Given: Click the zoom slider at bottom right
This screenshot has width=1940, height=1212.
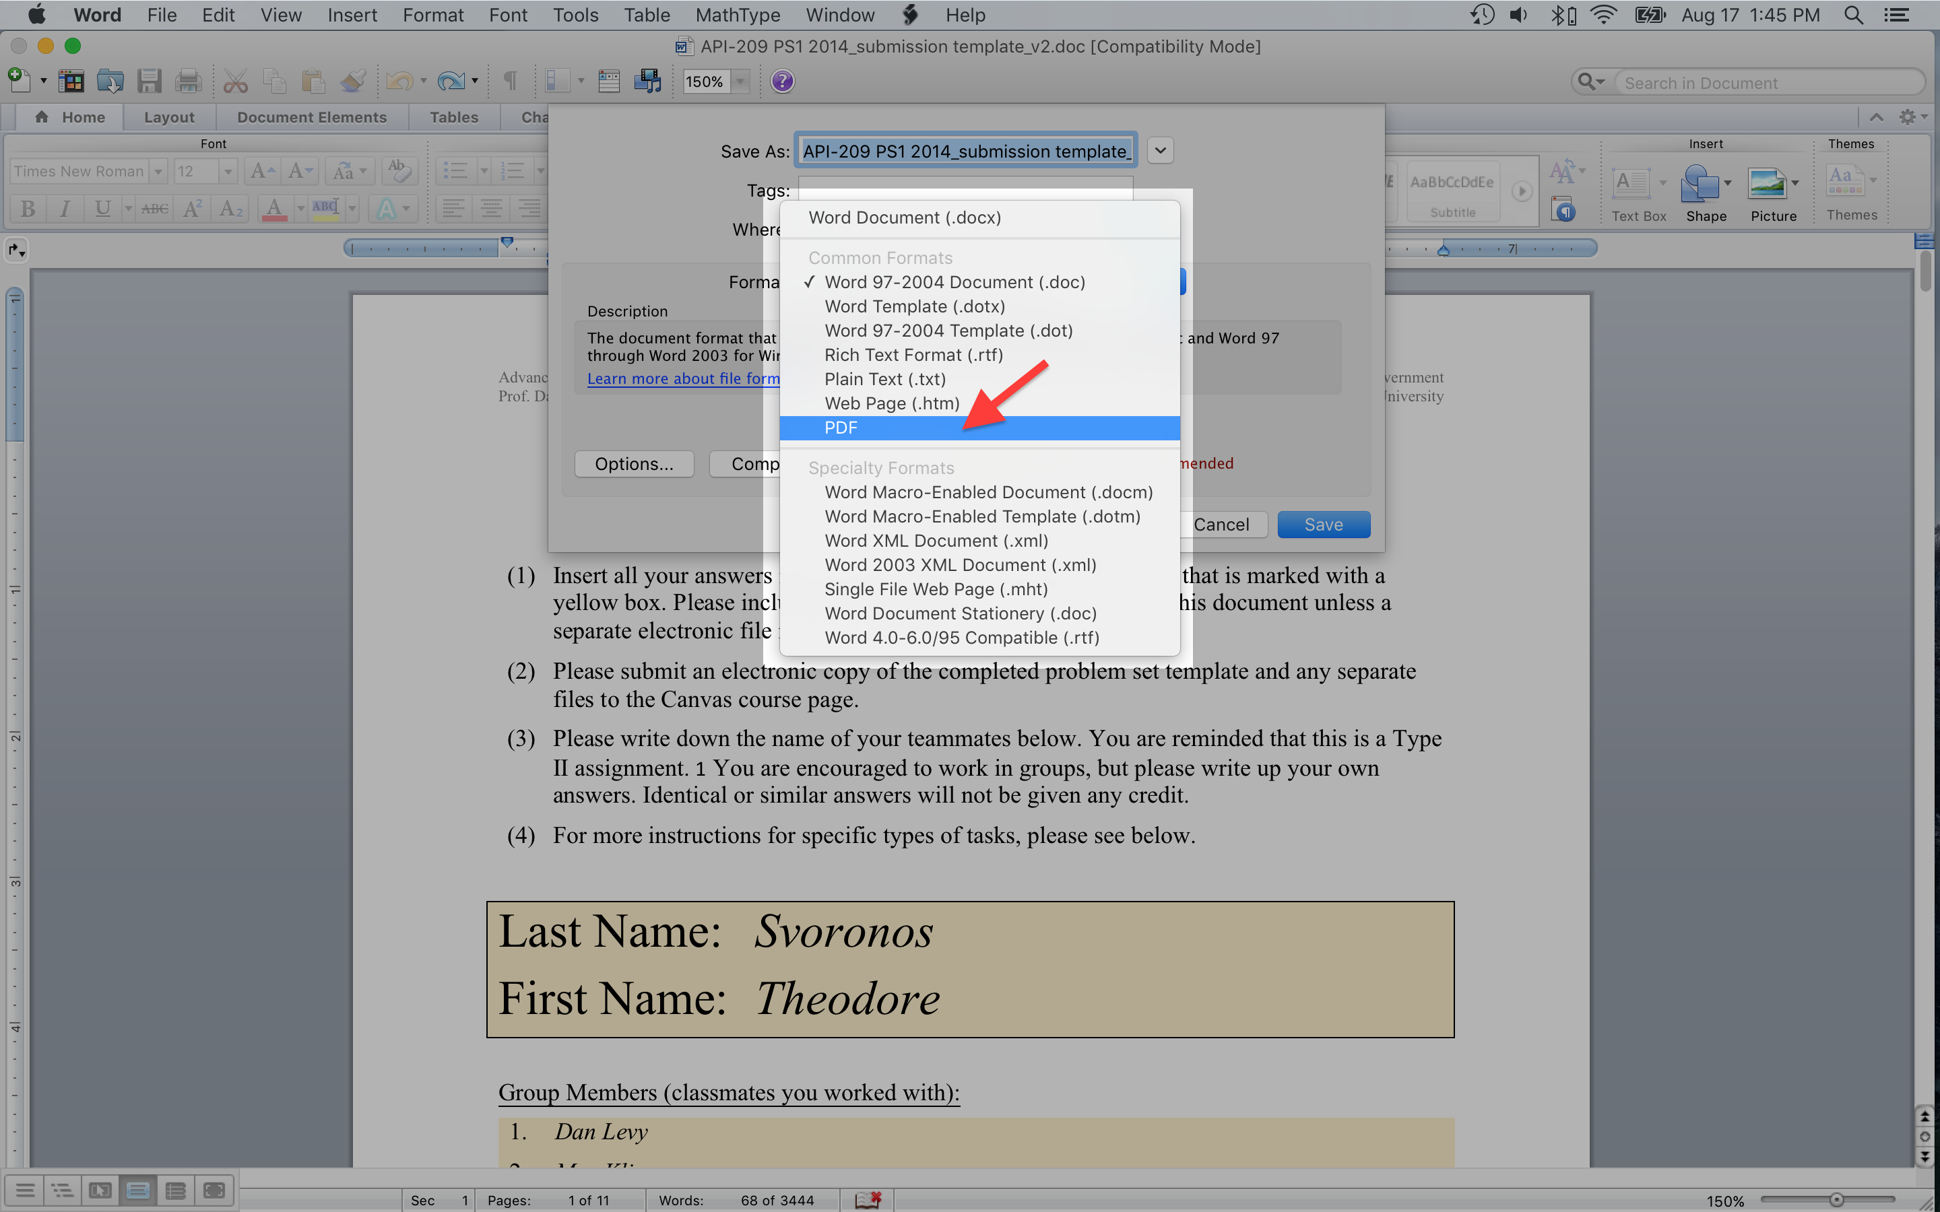Looking at the screenshot, I should [x=1835, y=1200].
